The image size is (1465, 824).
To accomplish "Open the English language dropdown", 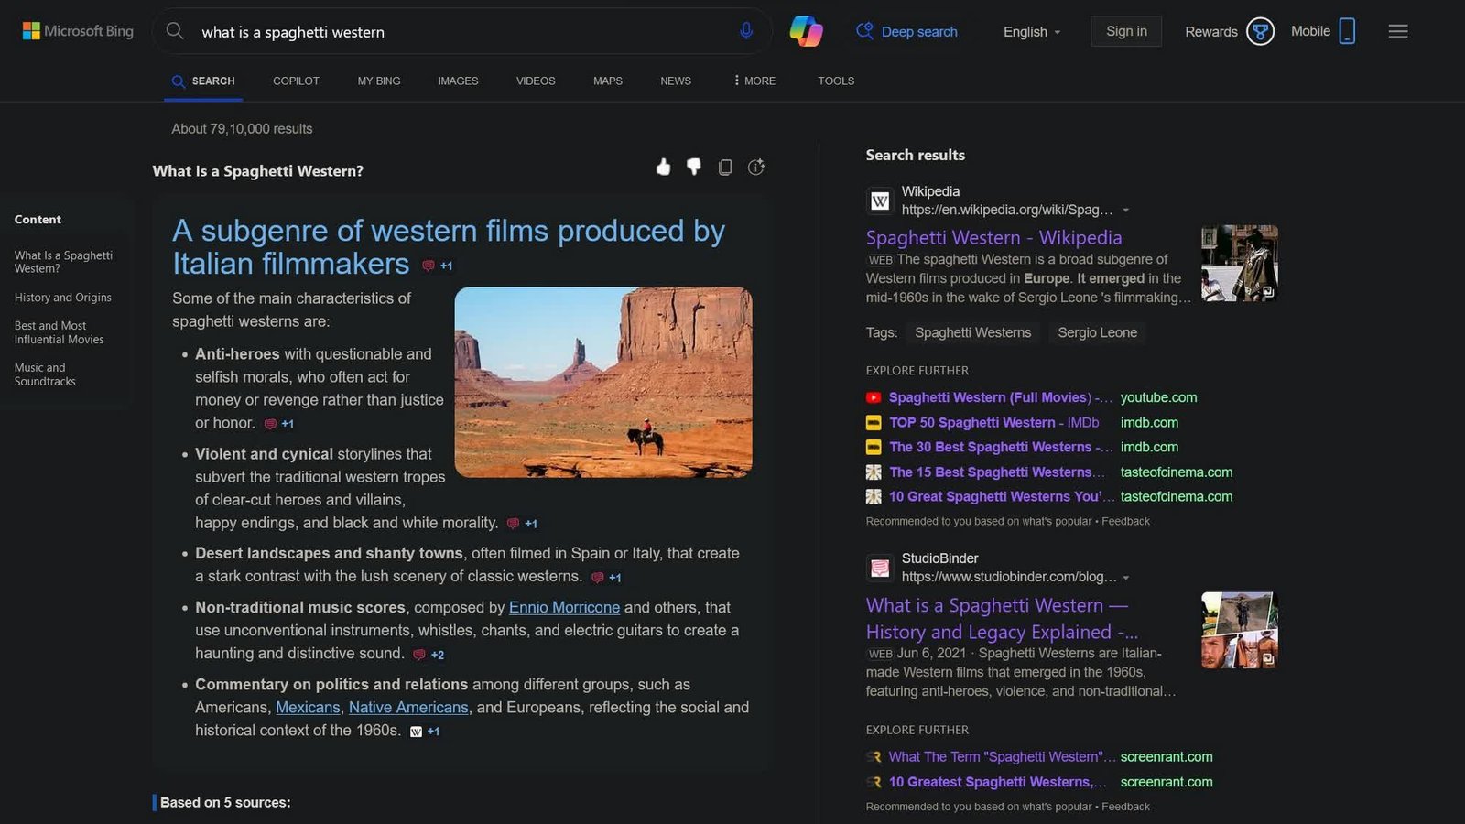I will point(1030,31).
